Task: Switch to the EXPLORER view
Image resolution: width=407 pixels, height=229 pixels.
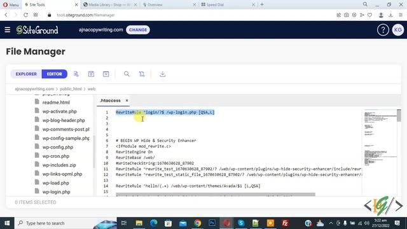Action: pos(26,74)
